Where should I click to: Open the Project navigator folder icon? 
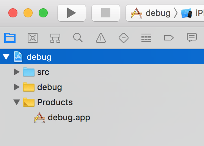(x=10, y=38)
